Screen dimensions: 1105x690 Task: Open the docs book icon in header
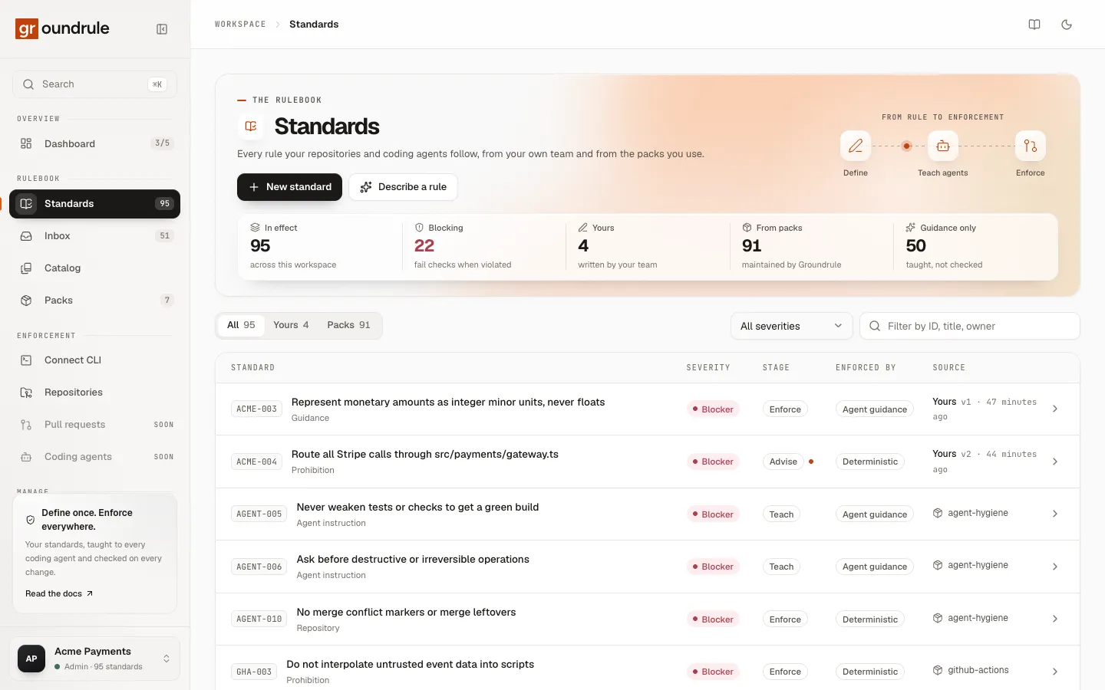pyautogui.click(x=1034, y=25)
